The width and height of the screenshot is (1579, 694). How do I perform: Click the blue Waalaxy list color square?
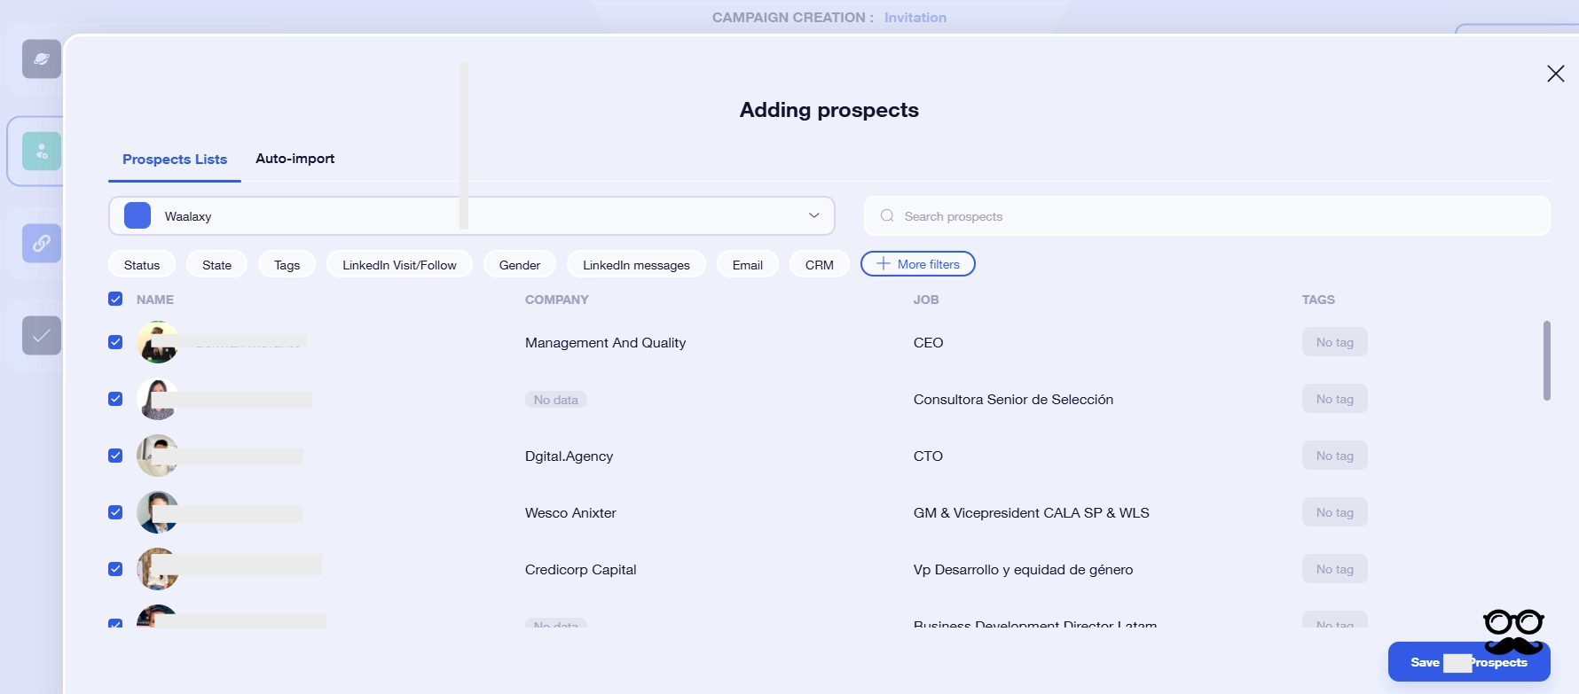click(137, 215)
